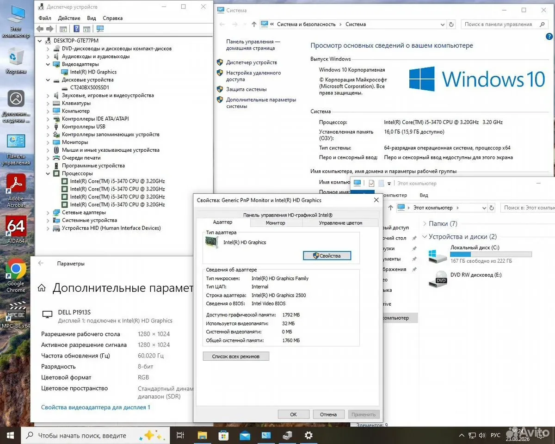Viewport: 555px width, 444px height.
Task: Select the MPC-BE x64 desktop icon
Action: pyautogui.click(x=16, y=314)
